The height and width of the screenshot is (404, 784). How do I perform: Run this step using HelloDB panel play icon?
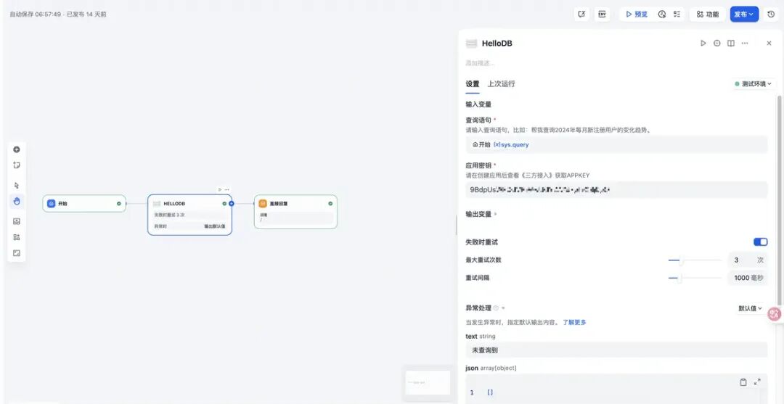703,44
